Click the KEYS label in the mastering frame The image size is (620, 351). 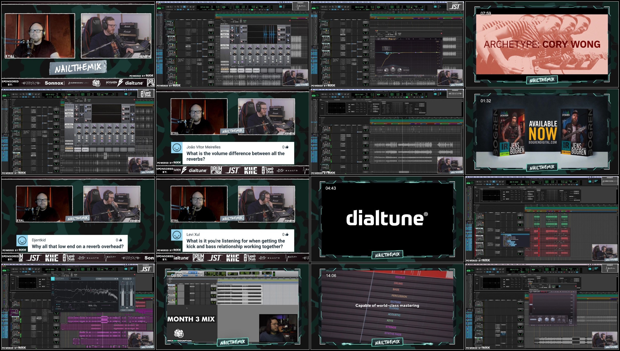tap(390, 321)
